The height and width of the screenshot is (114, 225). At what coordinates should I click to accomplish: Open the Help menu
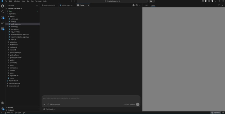tap(45, 1)
